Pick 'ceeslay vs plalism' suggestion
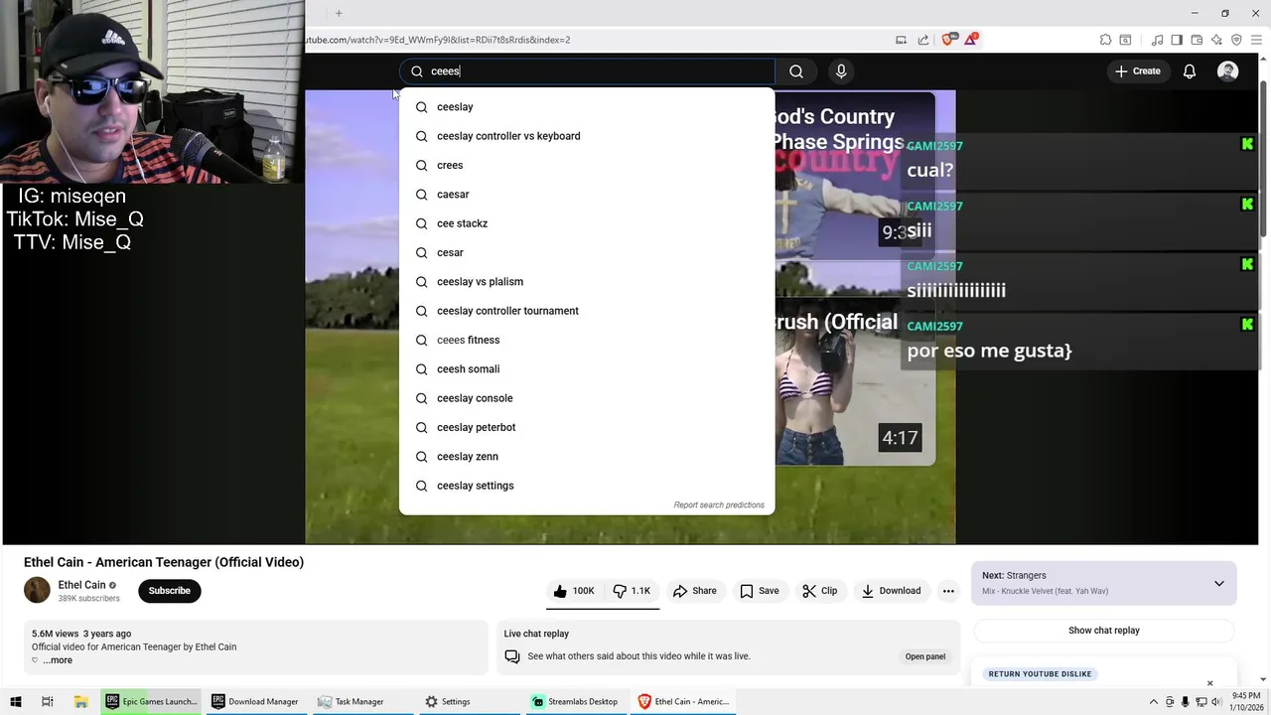The width and height of the screenshot is (1271, 715). (x=586, y=282)
